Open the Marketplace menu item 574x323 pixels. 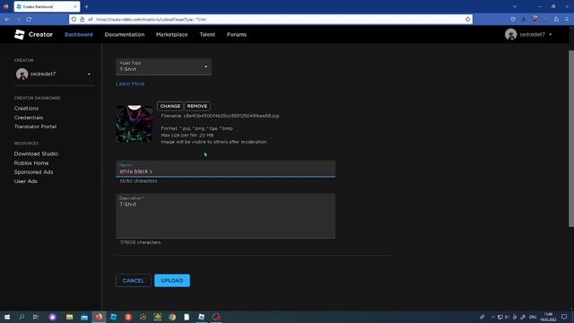[x=171, y=34]
